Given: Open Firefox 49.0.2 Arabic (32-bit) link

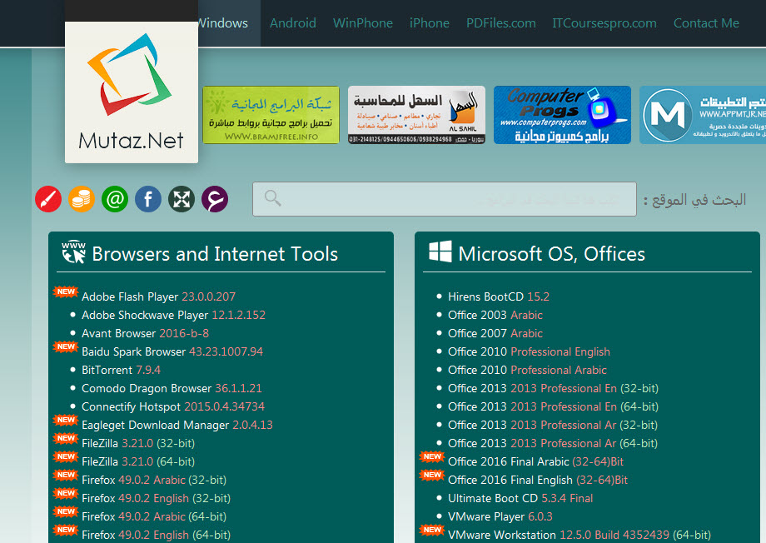Looking at the screenshot, I should coord(154,480).
